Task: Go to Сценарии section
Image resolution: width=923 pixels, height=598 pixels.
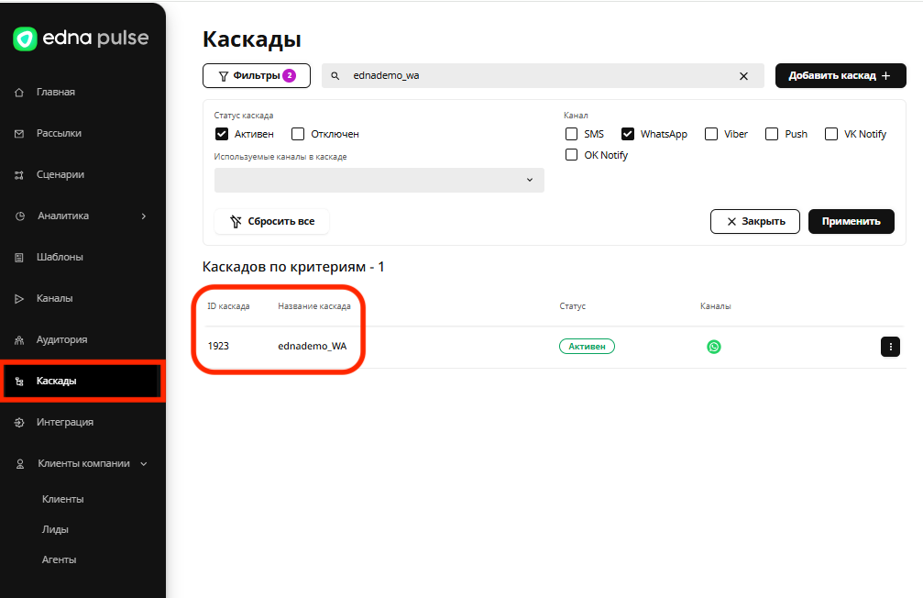Action: coord(60,174)
